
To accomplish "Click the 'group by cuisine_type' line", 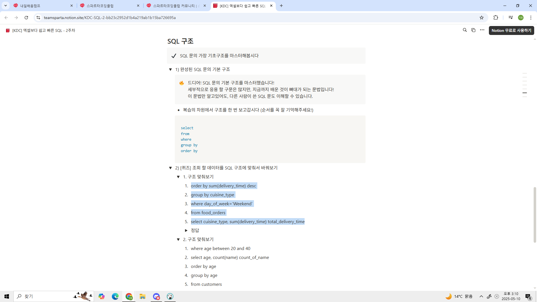I will 213,195.
